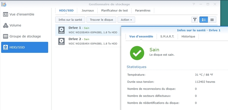Open the Volume section
Viewport: 228px width, 110px height.
[x=25, y=25]
